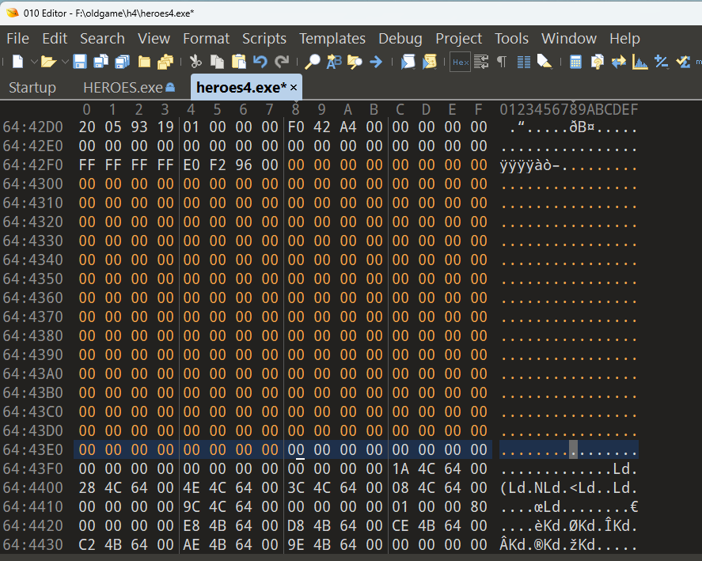Open the Search menu
This screenshot has height=561, width=702.
(x=102, y=39)
